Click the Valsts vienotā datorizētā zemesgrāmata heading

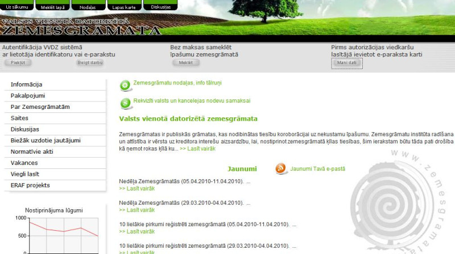(x=188, y=118)
